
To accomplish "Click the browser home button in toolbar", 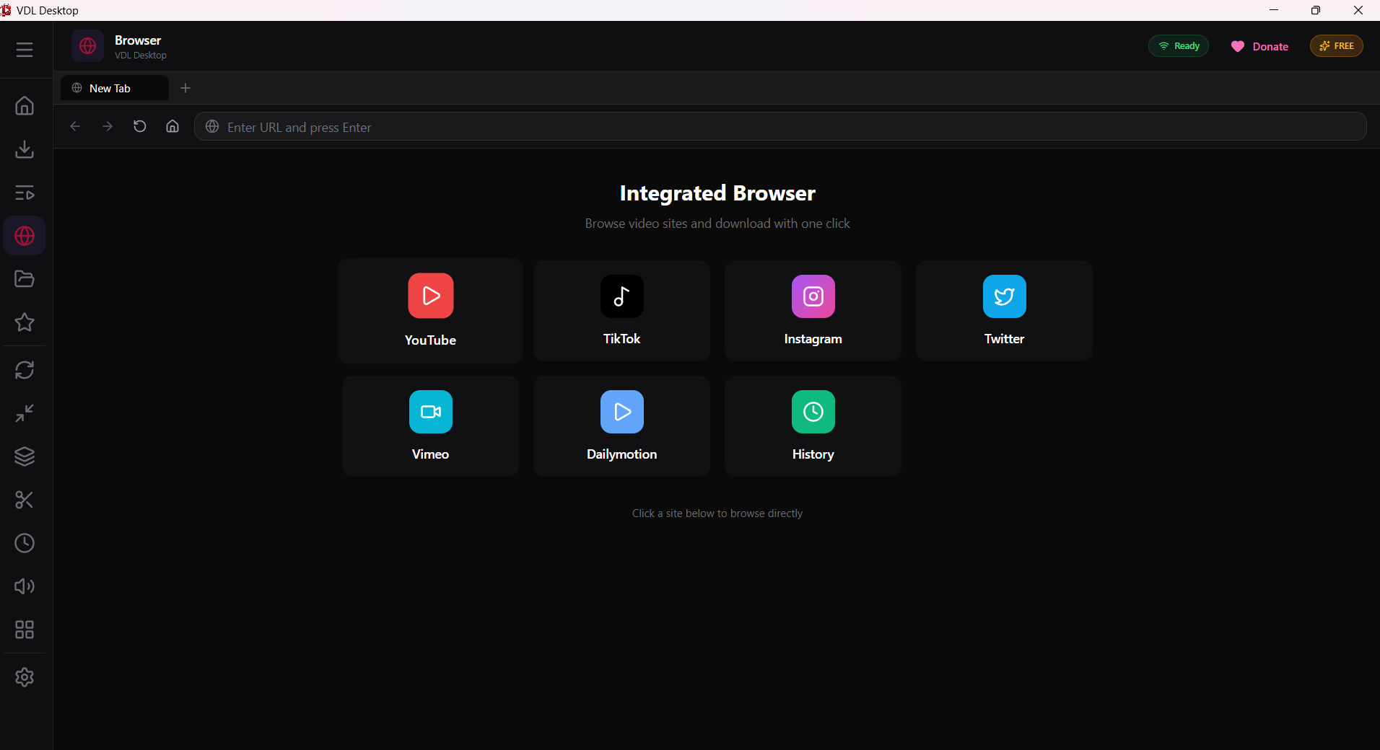I will [x=172, y=127].
